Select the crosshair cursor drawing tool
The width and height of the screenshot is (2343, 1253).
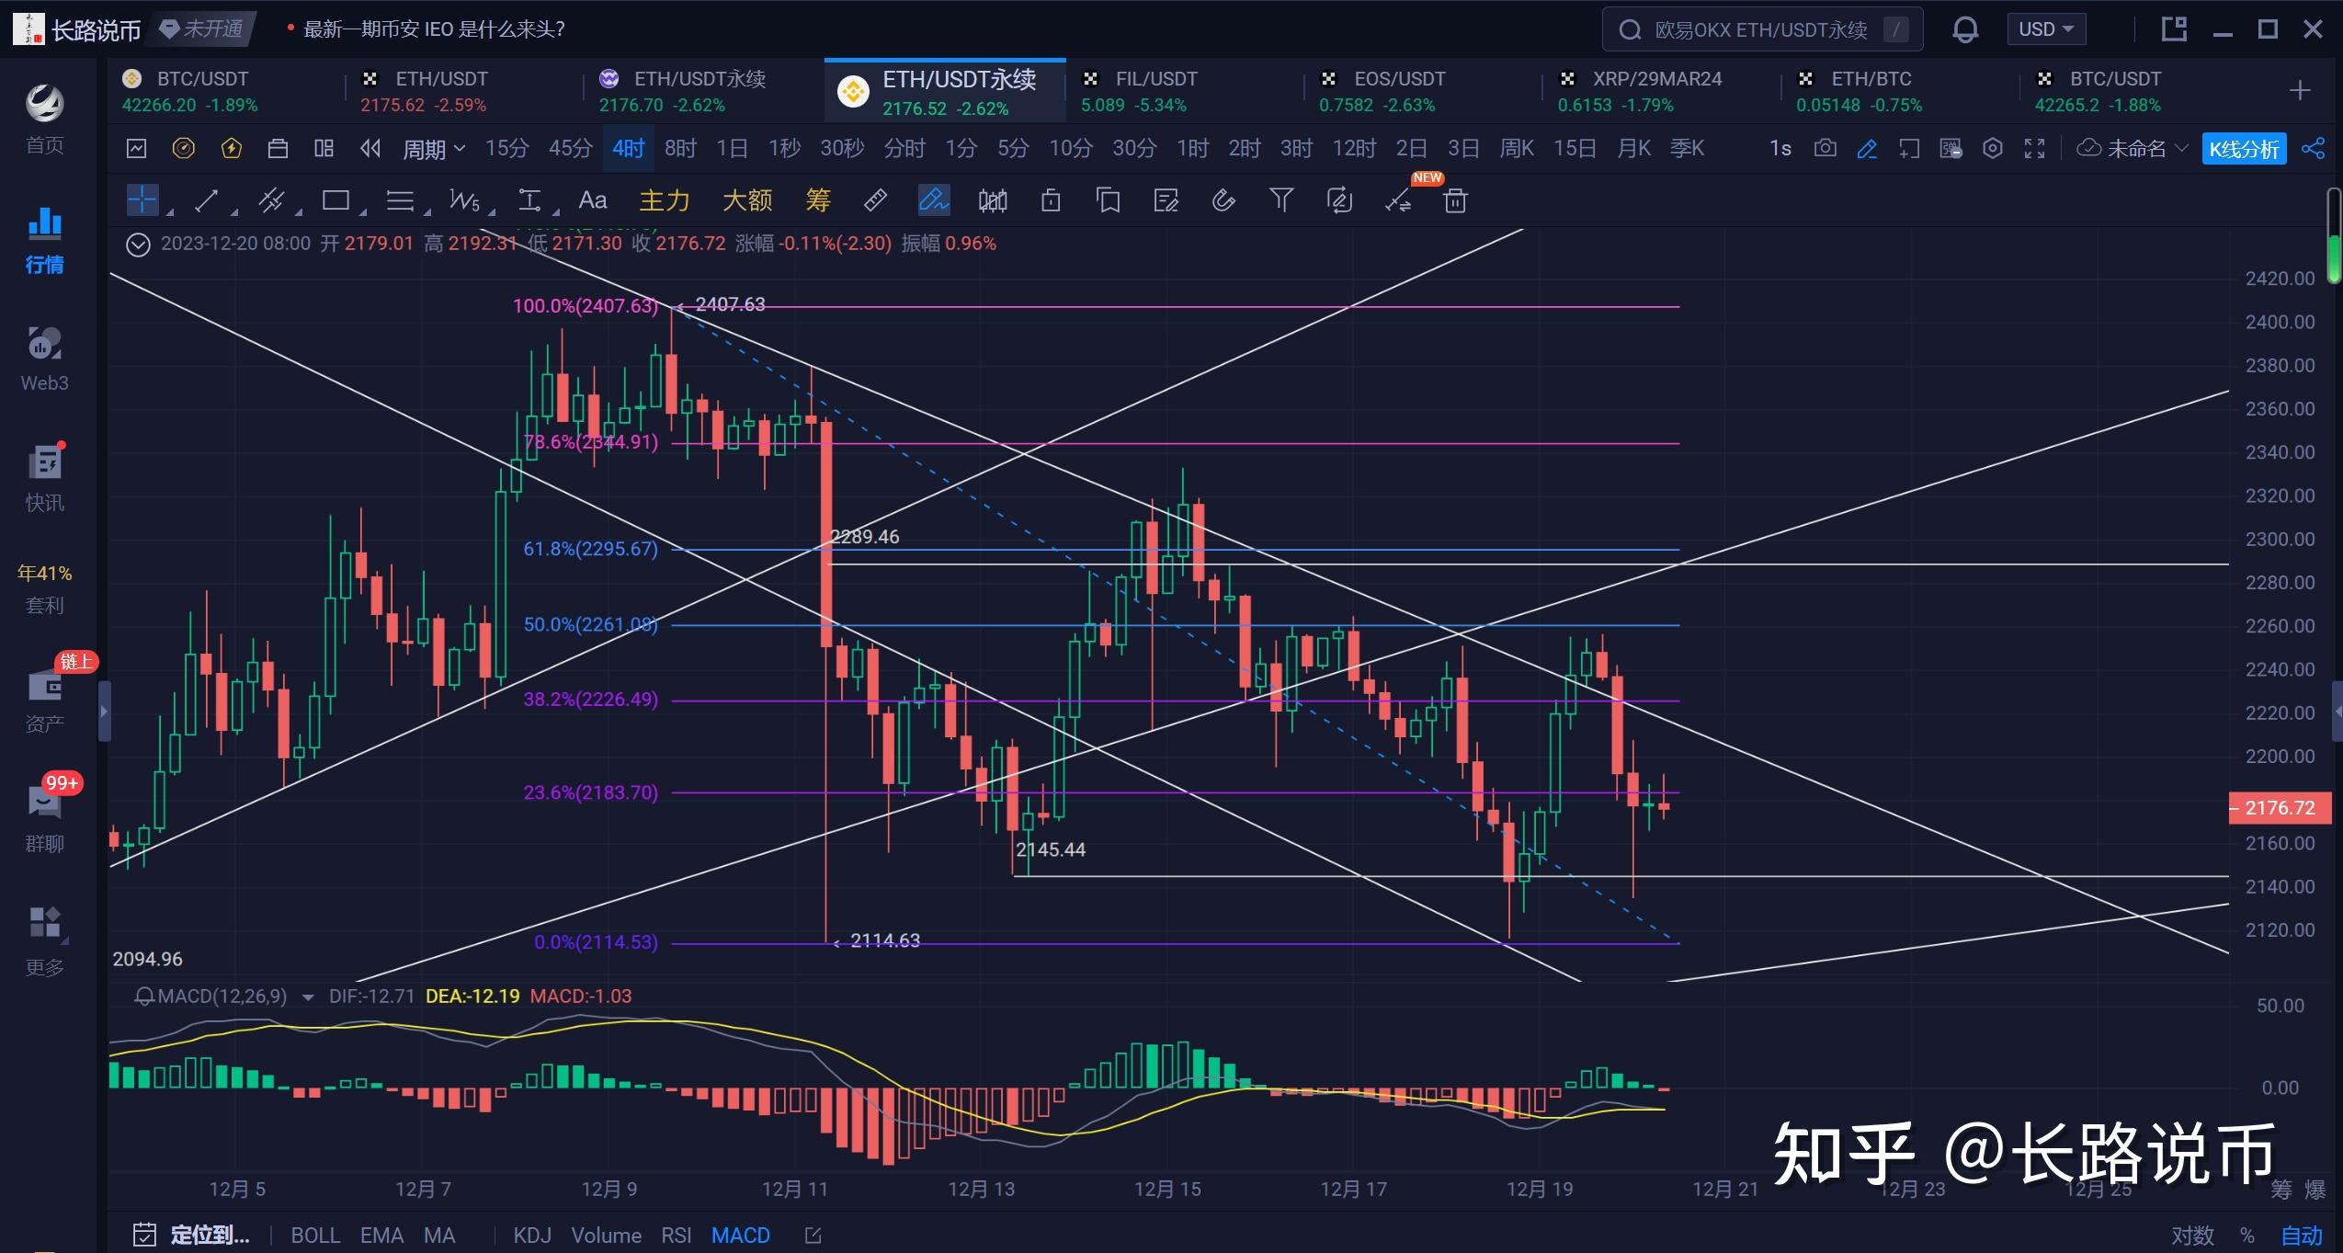(x=142, y=199)
